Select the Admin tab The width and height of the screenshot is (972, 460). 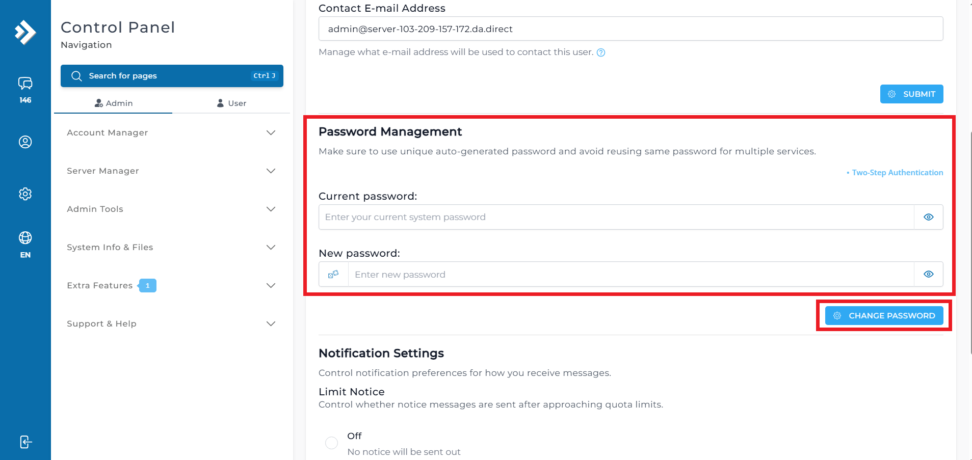(114, 103)
